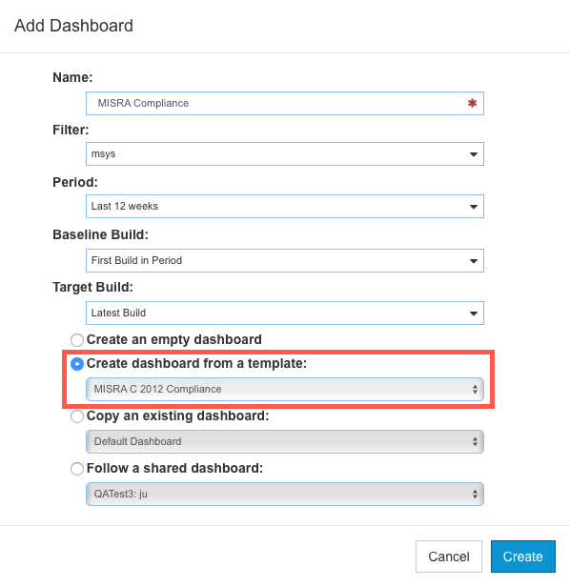Click the Name input field

click(x=285, y=103)
